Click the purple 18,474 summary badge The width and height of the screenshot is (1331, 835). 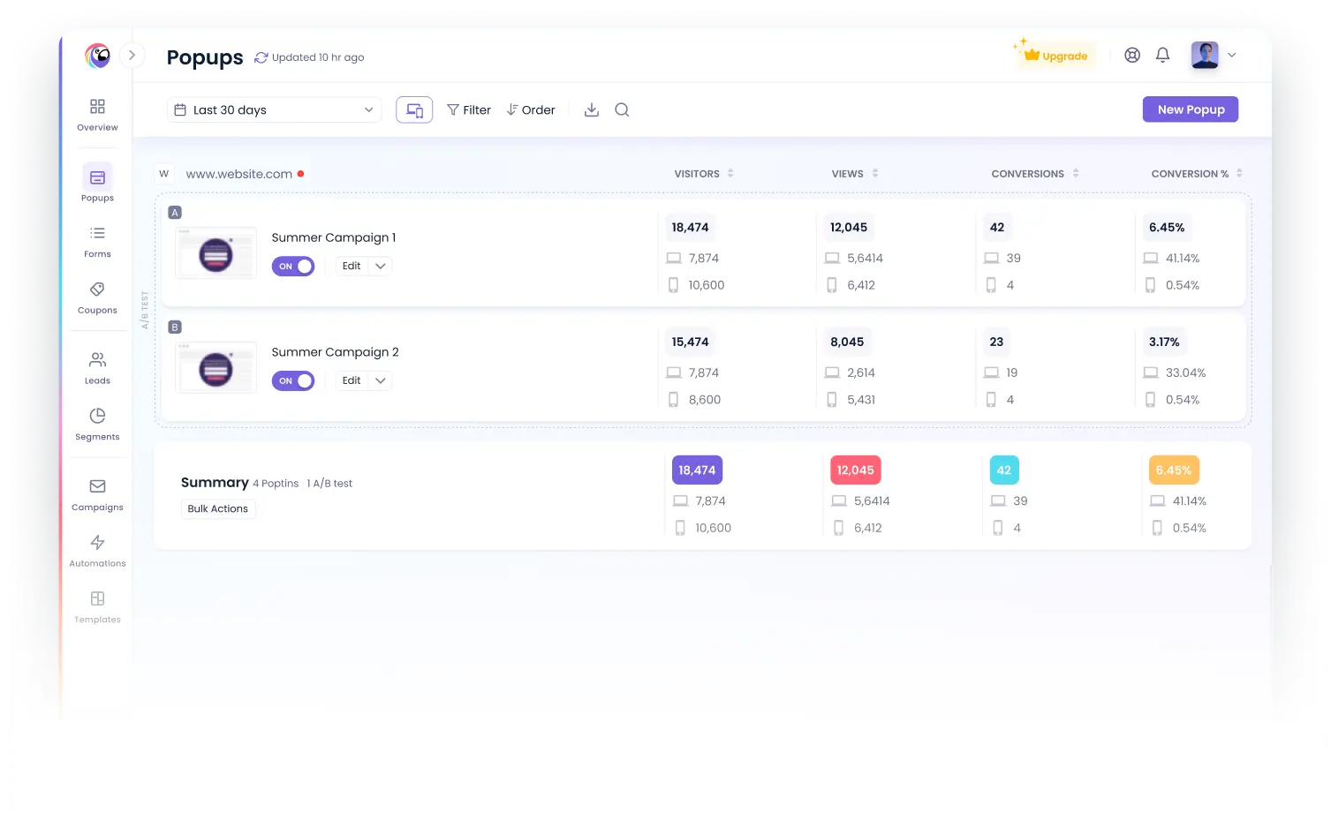click(x=697, y=470)
